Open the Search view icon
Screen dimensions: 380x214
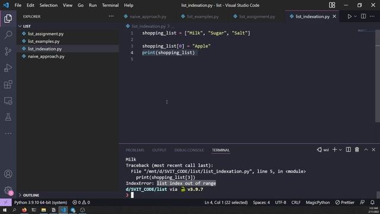[x=8, y=34]
